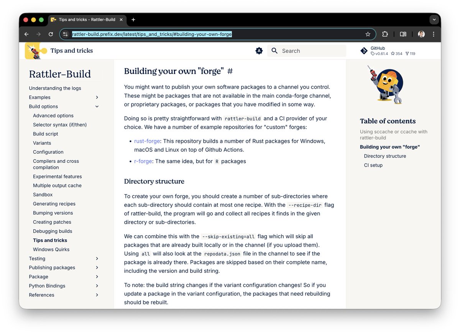Open Understanding the logs page
This screenshot has width=460, height=334.
[55, 88]
